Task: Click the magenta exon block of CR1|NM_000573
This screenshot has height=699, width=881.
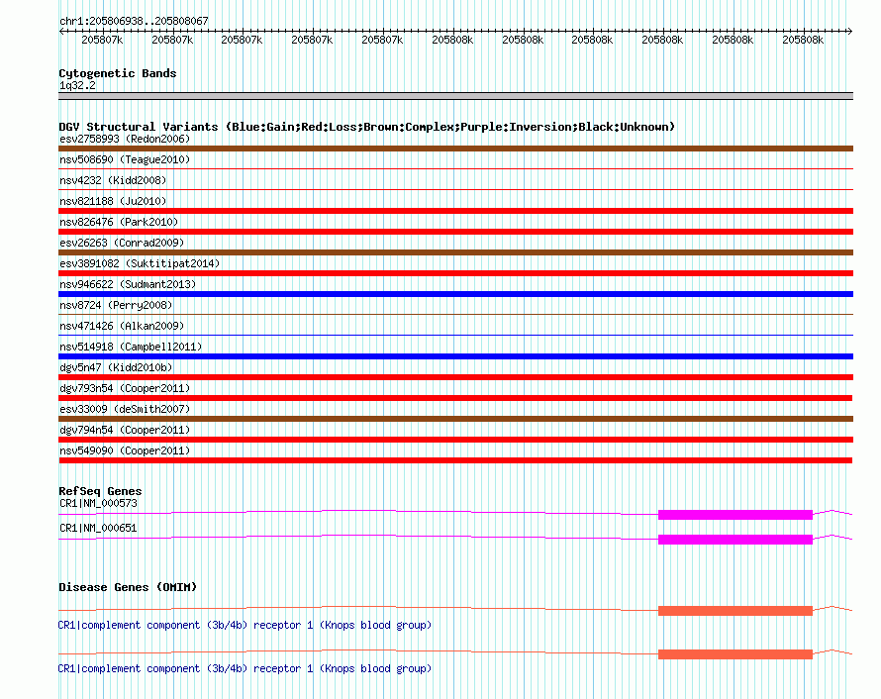Action: pos(735,515)
